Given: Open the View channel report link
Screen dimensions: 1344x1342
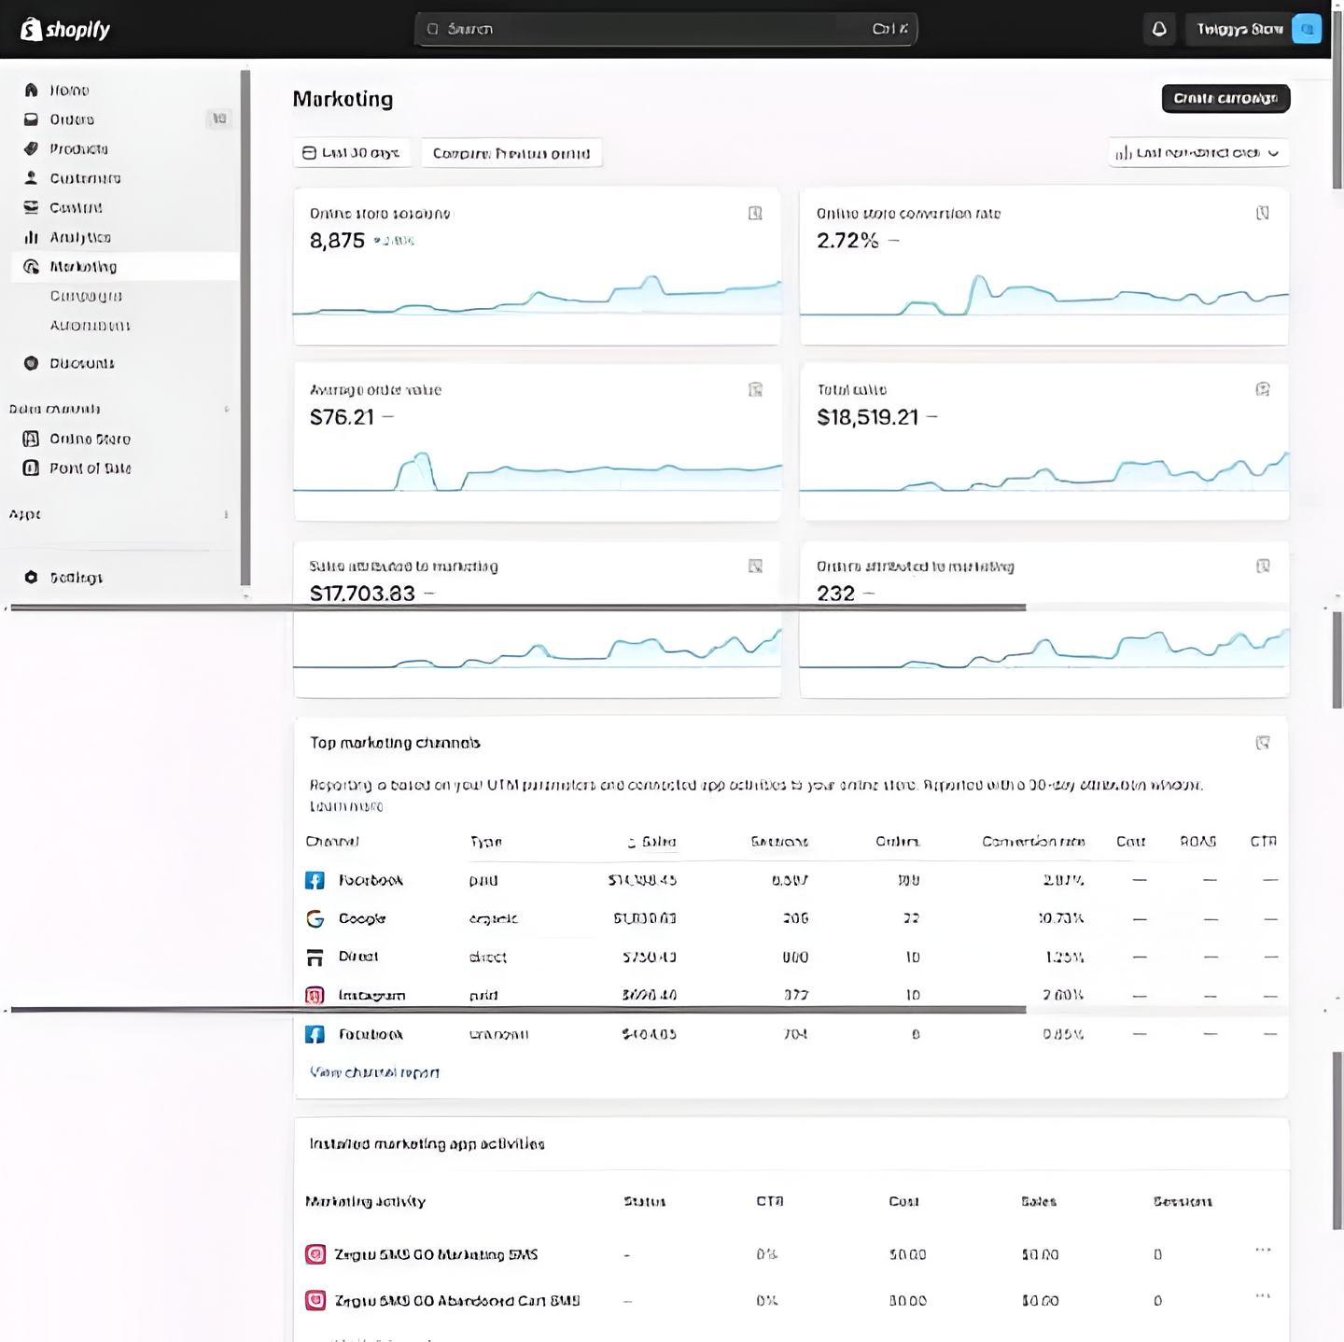Looking at the screenshot, I should tap(374, 1072).
